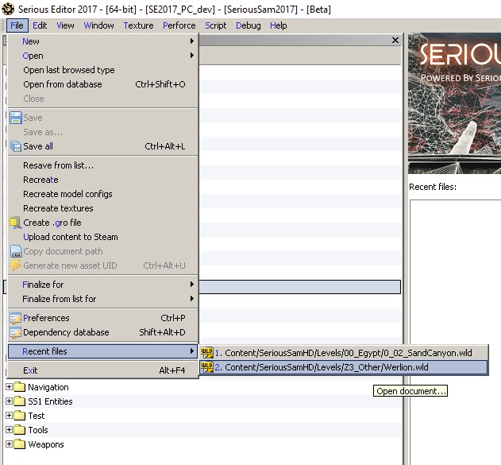Click the Generate new asset UID lightning icon
This screenshot has width=501, height=465.
point(15,265)
